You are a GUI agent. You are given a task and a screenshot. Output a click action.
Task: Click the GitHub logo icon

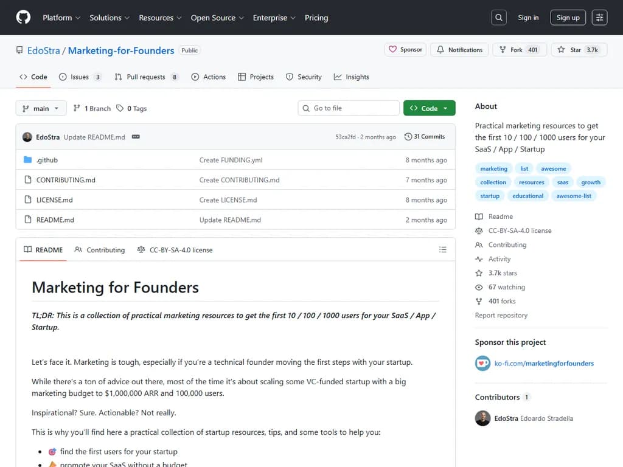[x=23, y=18]
